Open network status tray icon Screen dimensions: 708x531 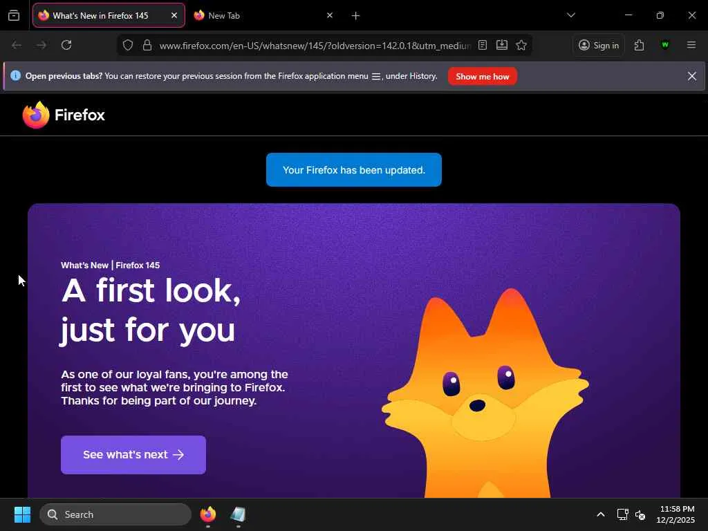click(x=623, y=514)
